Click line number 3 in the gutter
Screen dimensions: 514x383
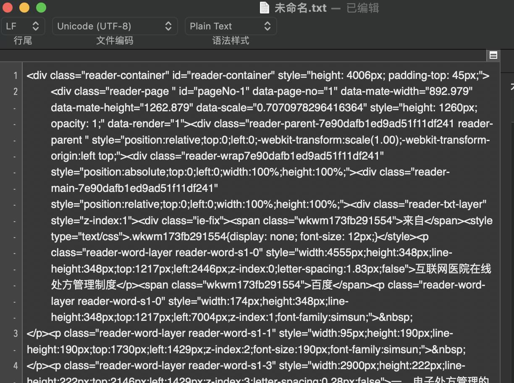tap(15, 333)
